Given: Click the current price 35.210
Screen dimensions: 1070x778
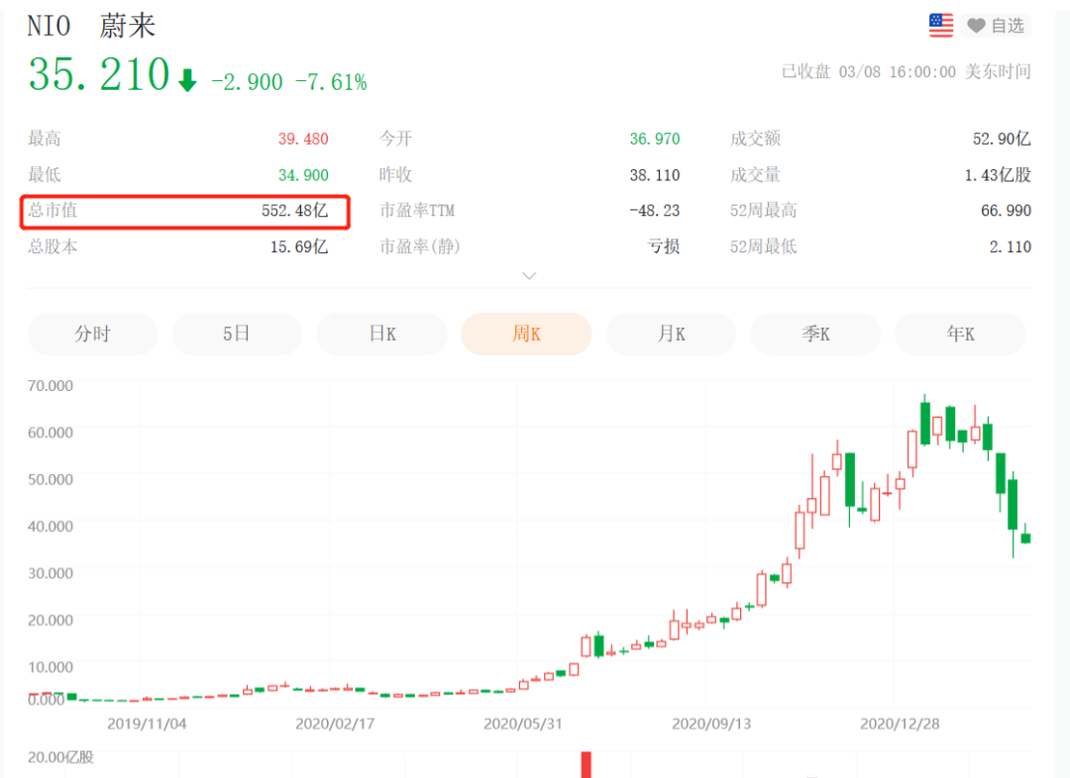Looking at the screenshot, I should (x=99, y=75).
